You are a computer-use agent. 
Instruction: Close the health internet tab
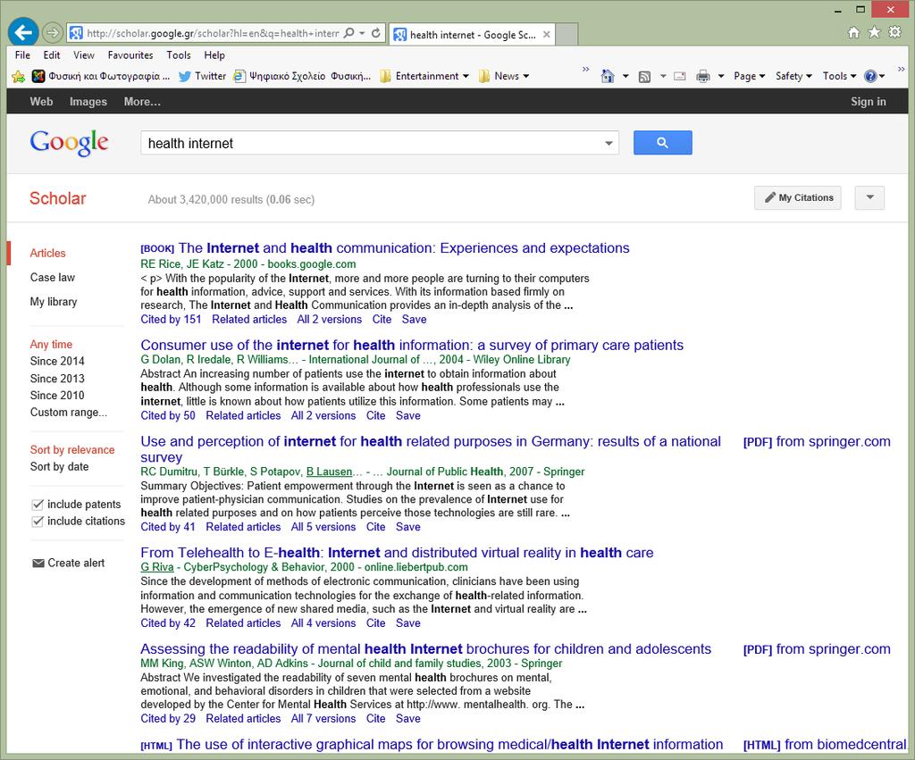point(546,35)
